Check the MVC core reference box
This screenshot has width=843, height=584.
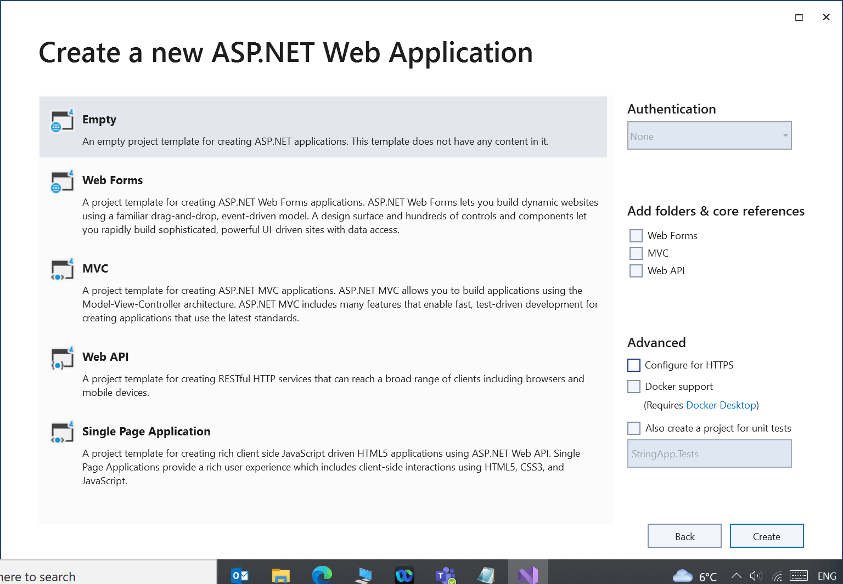(x=636, y=253)
